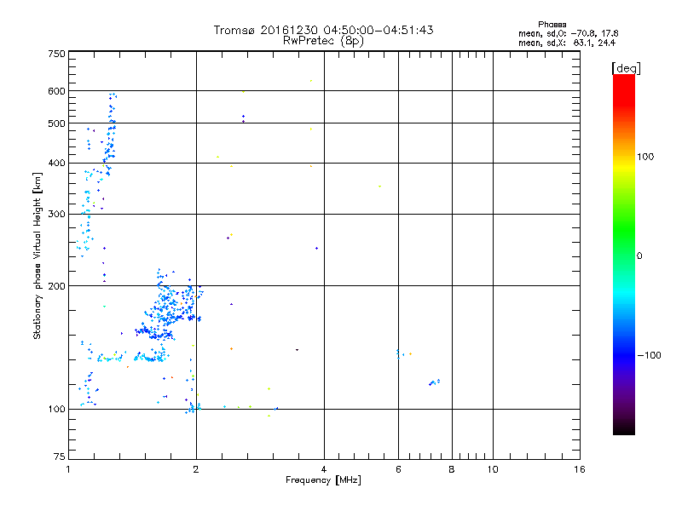The width and height of the screenshot is (682, 511).
Task: Click the '[deg]' colorbar unit label
Action: click(626, 68)
